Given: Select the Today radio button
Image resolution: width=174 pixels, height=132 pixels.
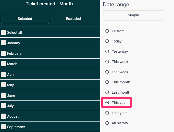Looking at the screenshot, I should tap(107, 41).
